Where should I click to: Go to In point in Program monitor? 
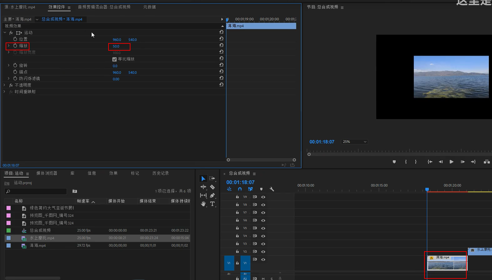(430, 162)
